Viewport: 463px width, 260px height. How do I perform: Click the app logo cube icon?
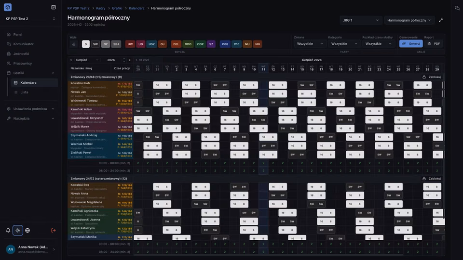point(8,7)
